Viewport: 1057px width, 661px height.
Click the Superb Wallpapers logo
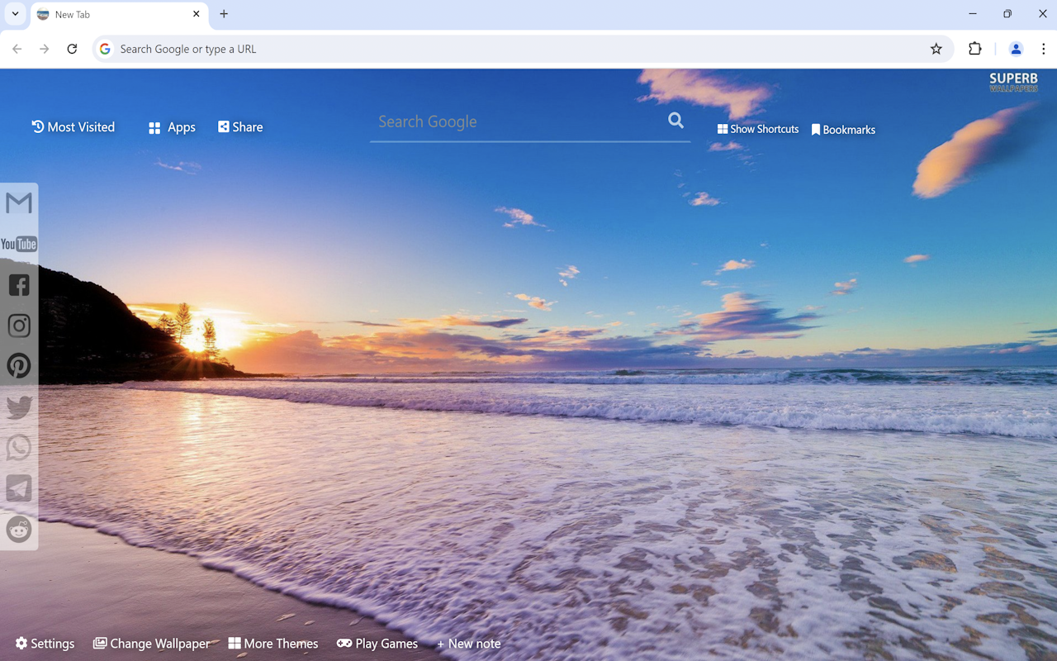point(1013,82)
